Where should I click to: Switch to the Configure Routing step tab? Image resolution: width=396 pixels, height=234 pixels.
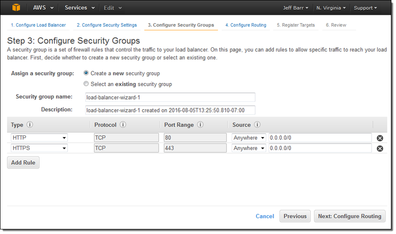point(245,25)
